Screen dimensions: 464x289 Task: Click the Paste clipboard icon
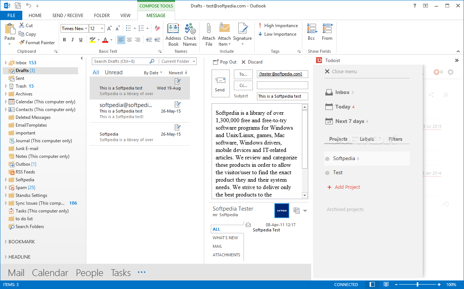[x=10, y=29]
